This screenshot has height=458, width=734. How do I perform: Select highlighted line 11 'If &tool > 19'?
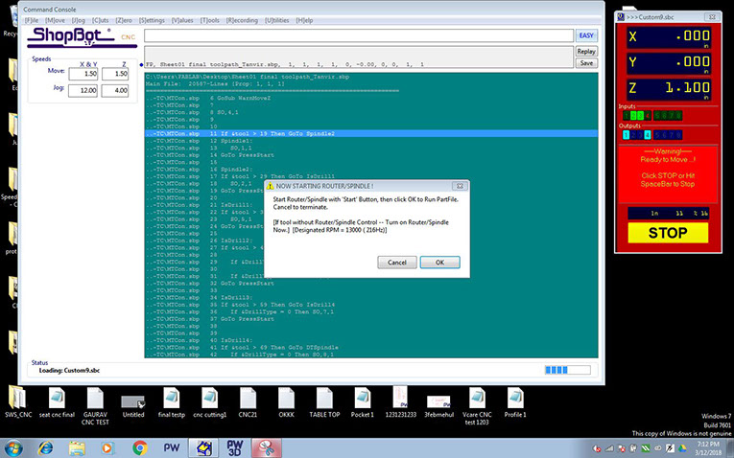(371, 133)
